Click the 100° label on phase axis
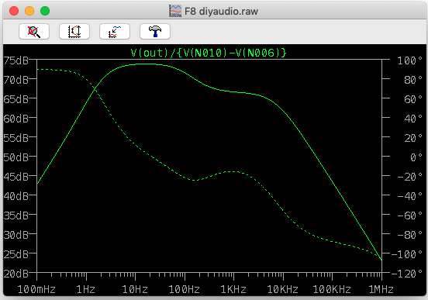The width and height of the screenshot is (428, 300). coord(409,60)
